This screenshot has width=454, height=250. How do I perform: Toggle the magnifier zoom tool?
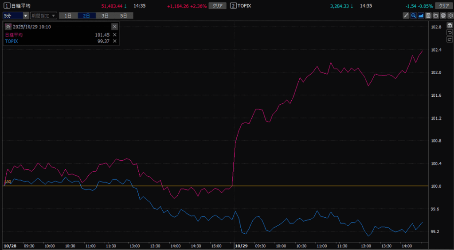413,15
